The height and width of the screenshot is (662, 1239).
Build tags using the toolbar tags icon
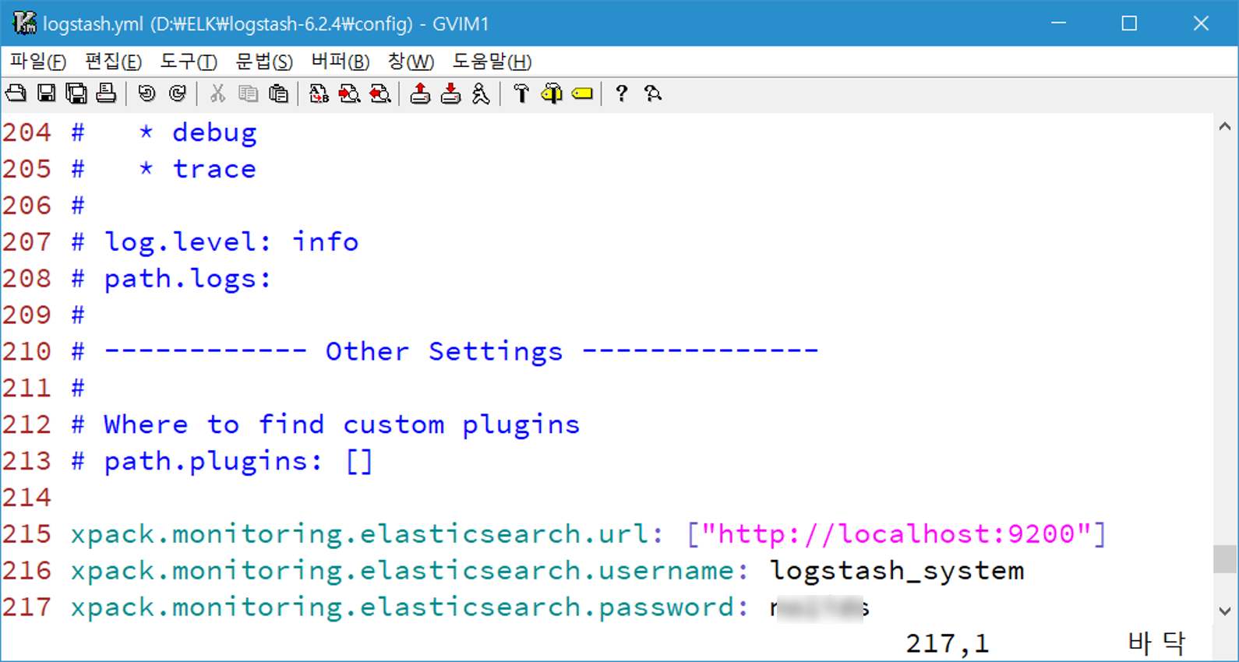552,93
